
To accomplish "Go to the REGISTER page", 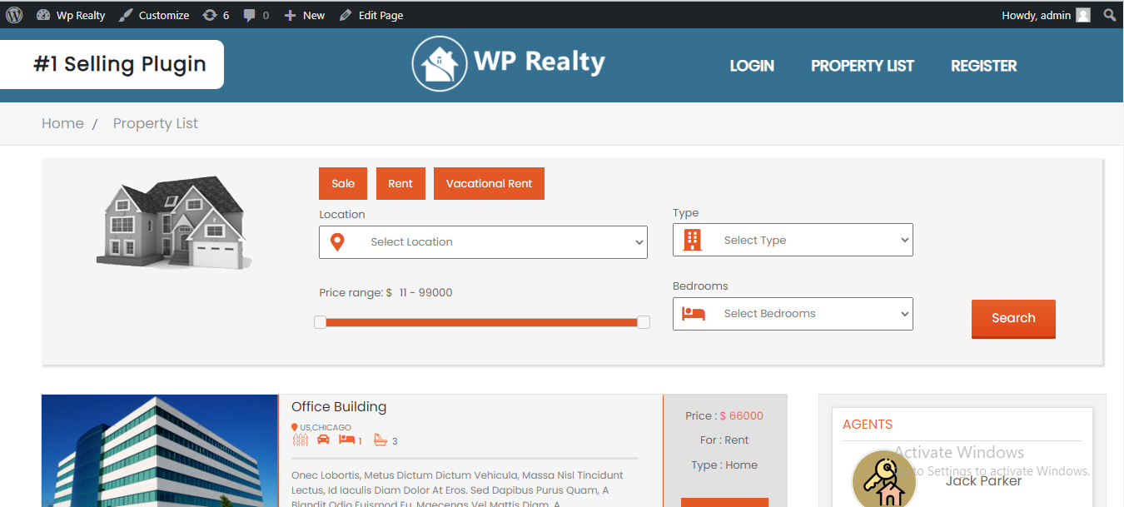I will click(984, 66).
